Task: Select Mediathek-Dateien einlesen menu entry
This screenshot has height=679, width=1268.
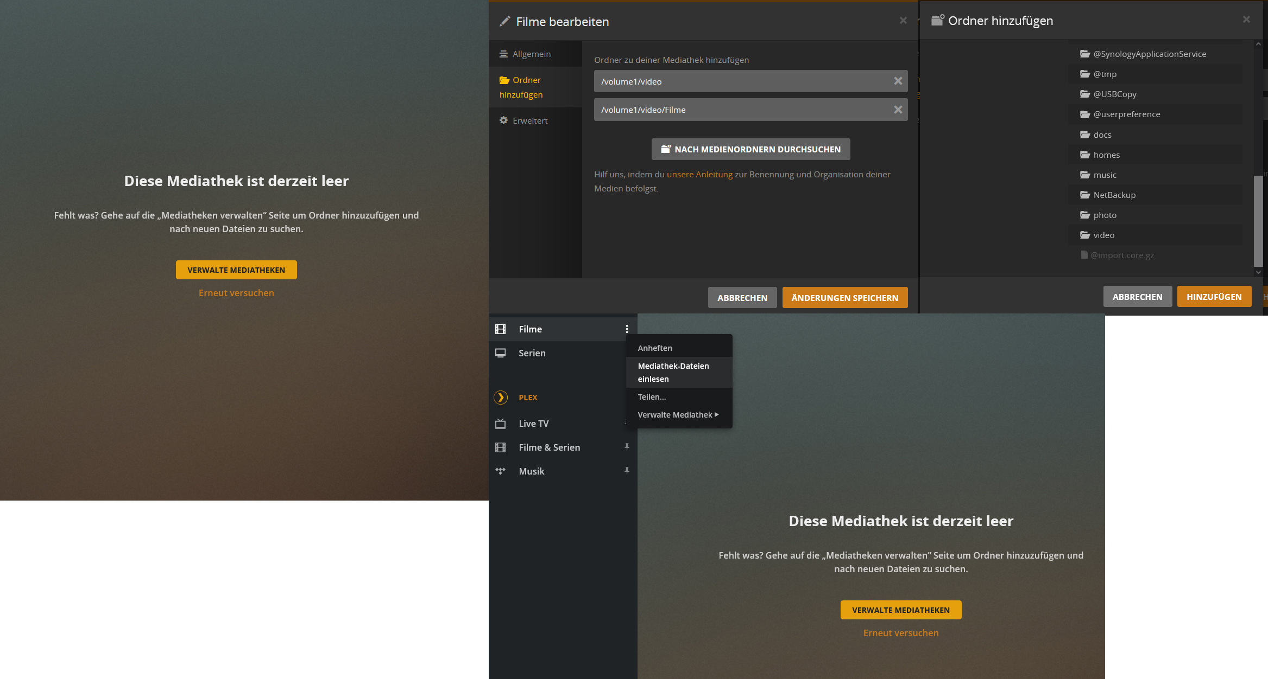Action: pyautogui.click(x=673, y=373)
